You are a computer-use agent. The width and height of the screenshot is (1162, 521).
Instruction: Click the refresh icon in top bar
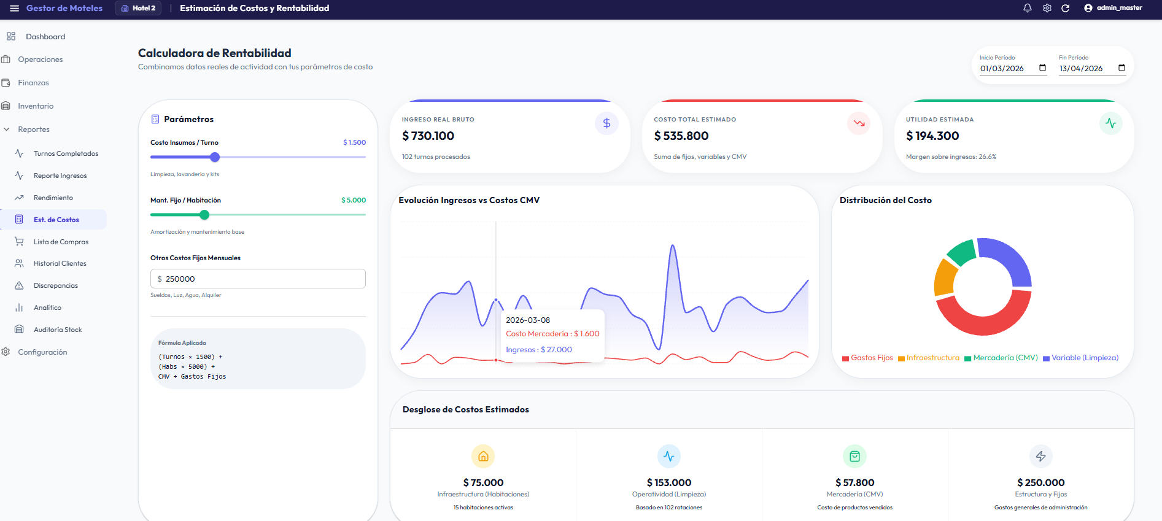[1066, 8]
